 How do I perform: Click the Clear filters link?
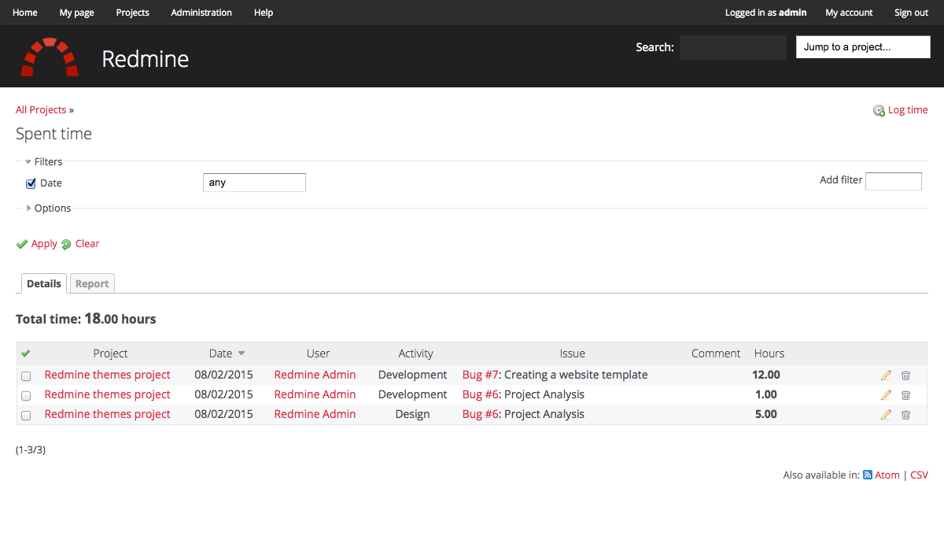coord(87,244)
